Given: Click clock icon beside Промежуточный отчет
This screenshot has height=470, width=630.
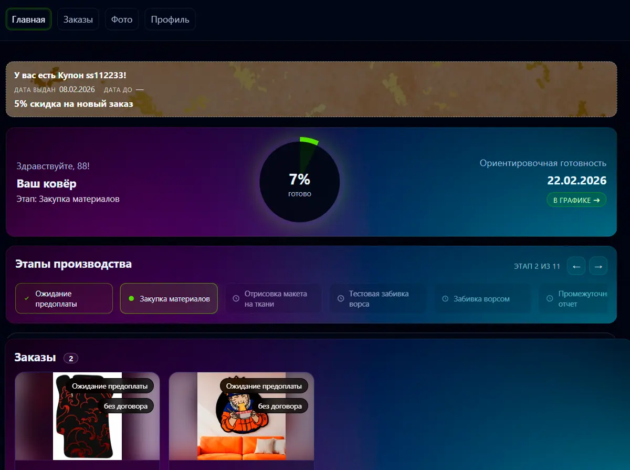Looking at the screenshot, I should 550,299.
